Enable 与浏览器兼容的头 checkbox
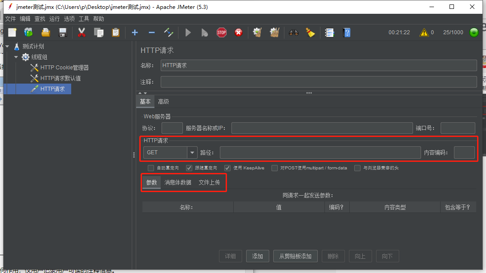 (357, 168)
